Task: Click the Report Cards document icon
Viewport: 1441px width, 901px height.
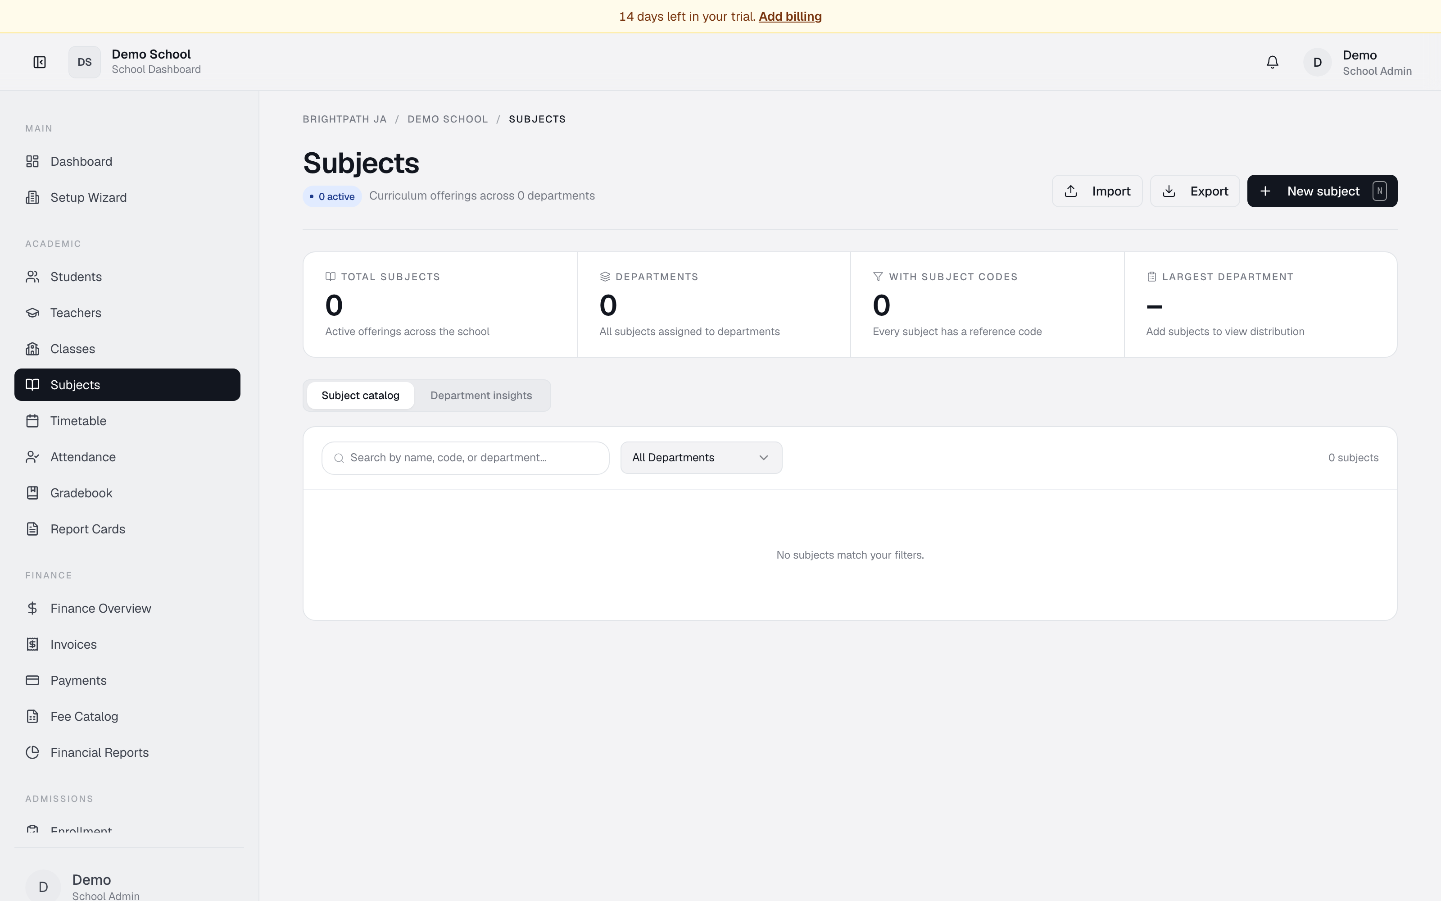Action: pyautogui.click(x=33, y=529)
